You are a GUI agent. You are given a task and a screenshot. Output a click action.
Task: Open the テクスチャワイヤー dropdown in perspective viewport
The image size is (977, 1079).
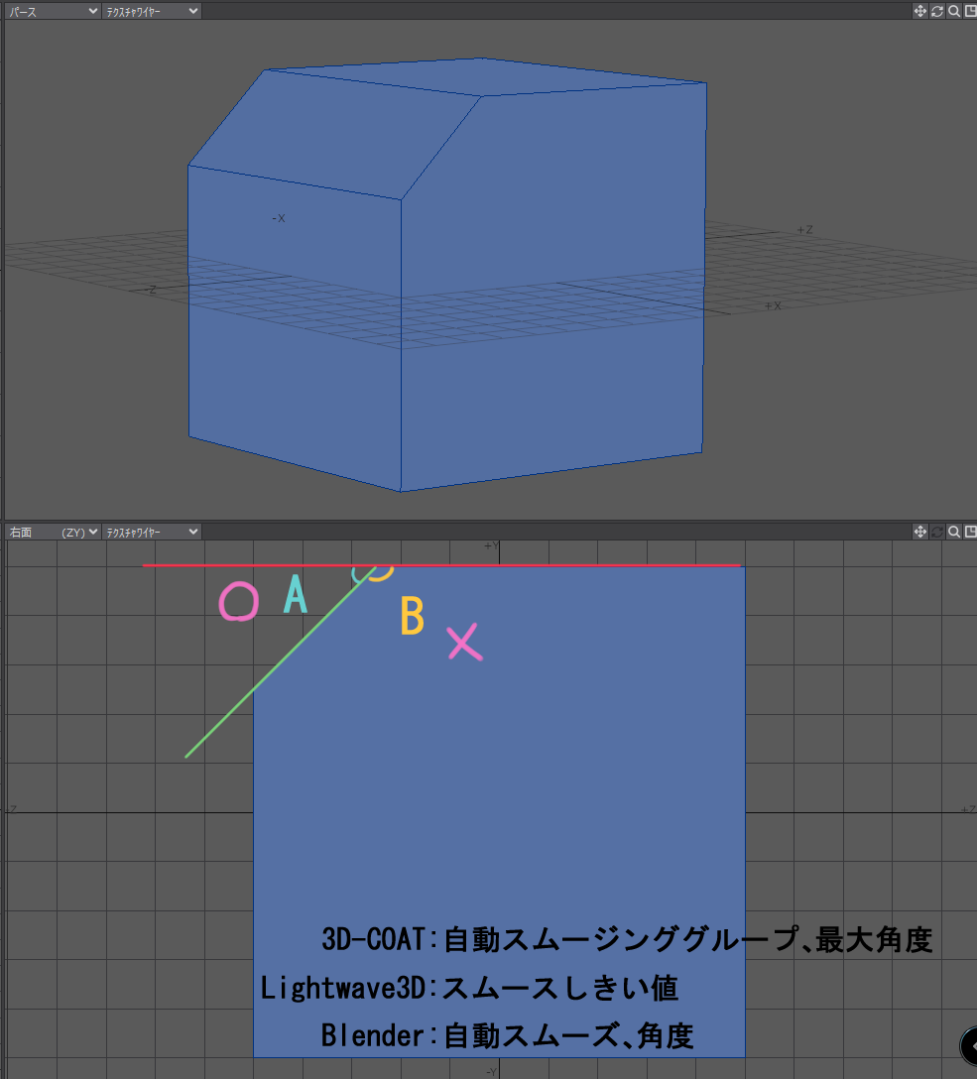149,11
